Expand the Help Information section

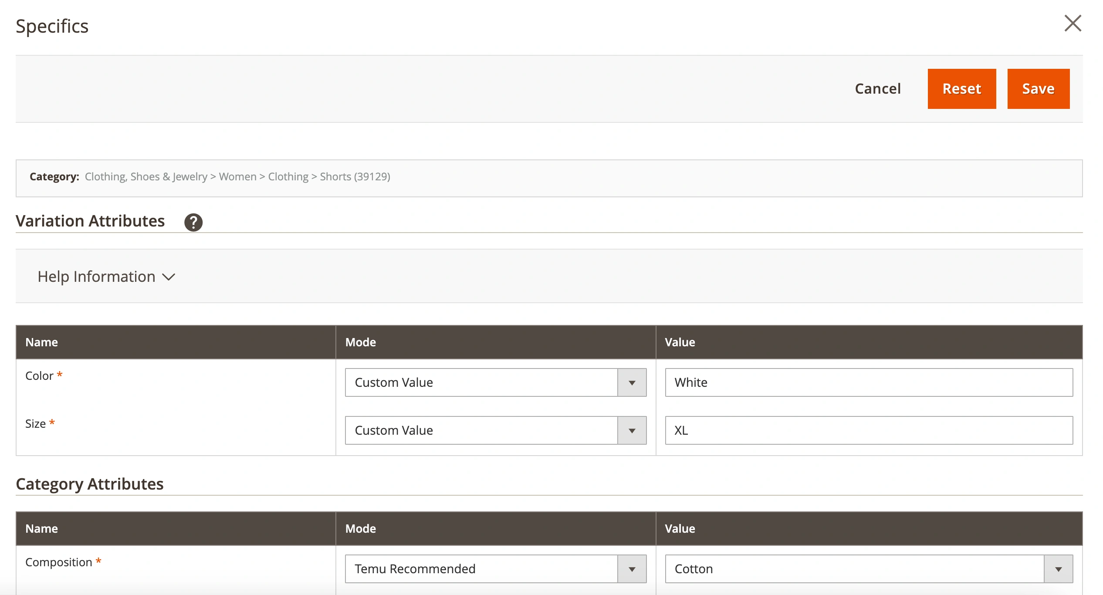point(97,277)
